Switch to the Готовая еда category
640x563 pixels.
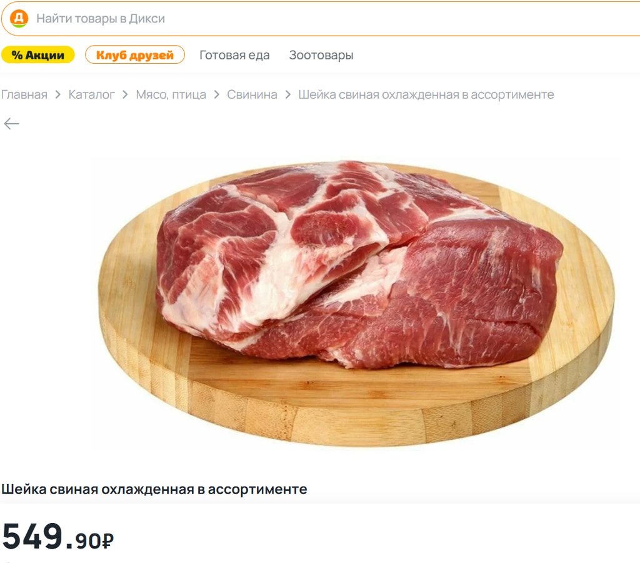pos(234,55)
